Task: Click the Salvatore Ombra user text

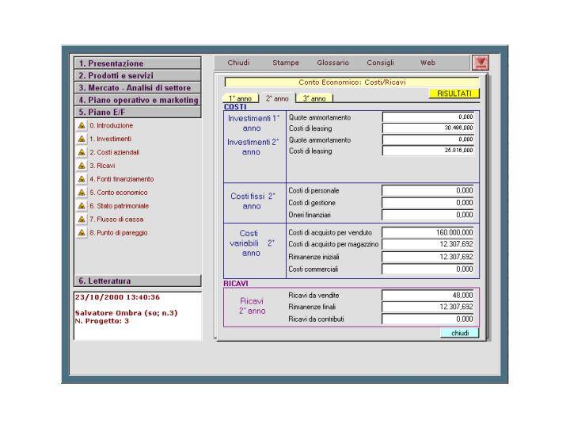Action: click(126, 313)
